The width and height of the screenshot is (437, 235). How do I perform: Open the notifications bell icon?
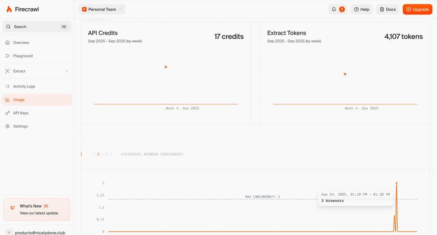(334, 9)
